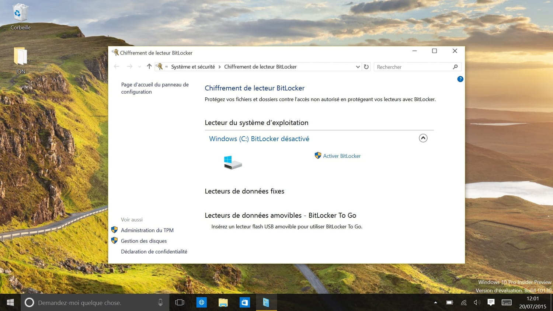Open Task View on taskbar
This screenshot has width=553, height=311.
coord(180,303)
